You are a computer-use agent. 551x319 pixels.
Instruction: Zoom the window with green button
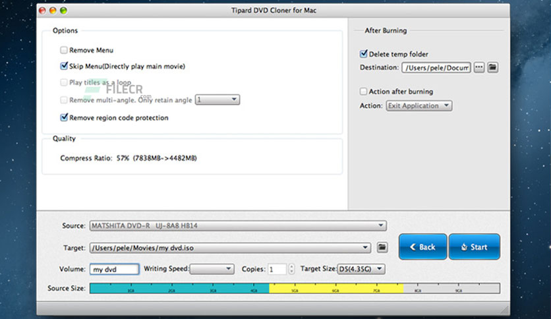click(x=64, y=11)
